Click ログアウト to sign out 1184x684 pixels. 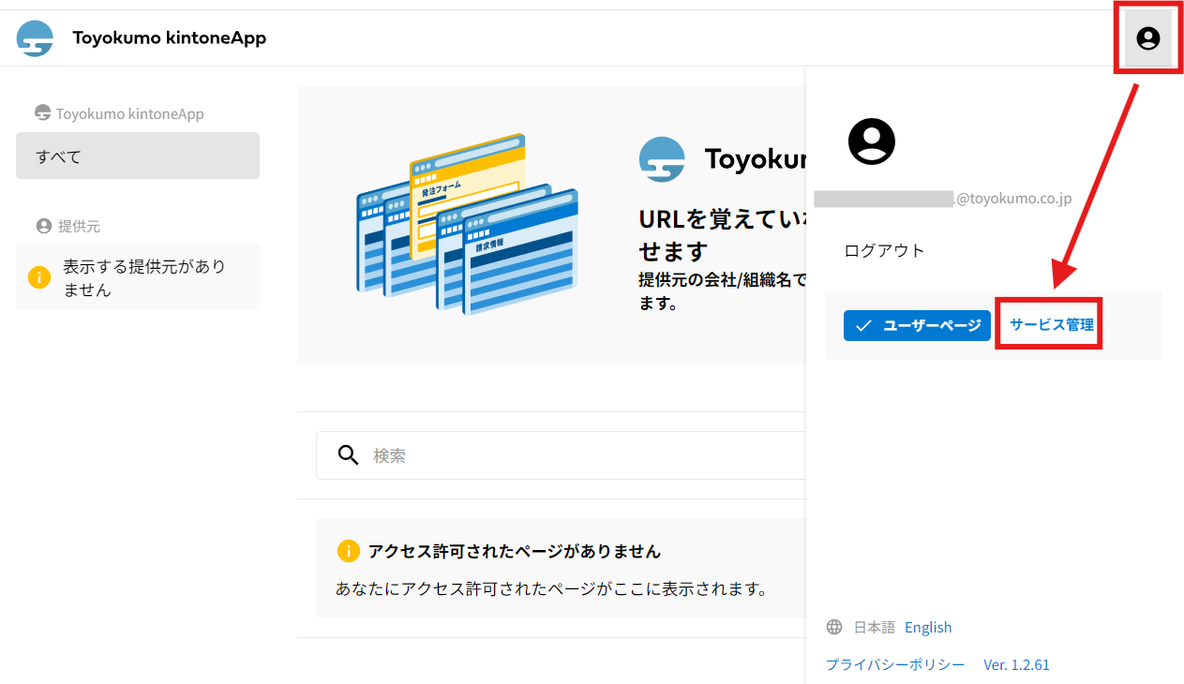pos(884,250)
